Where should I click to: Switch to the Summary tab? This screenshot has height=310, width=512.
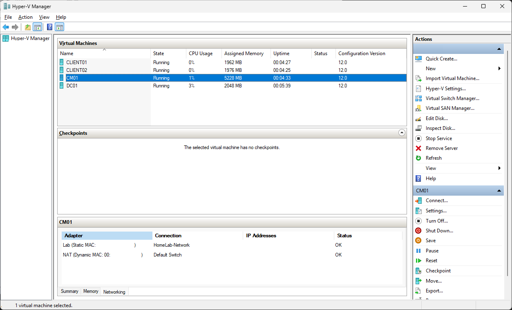coord(69,291)
